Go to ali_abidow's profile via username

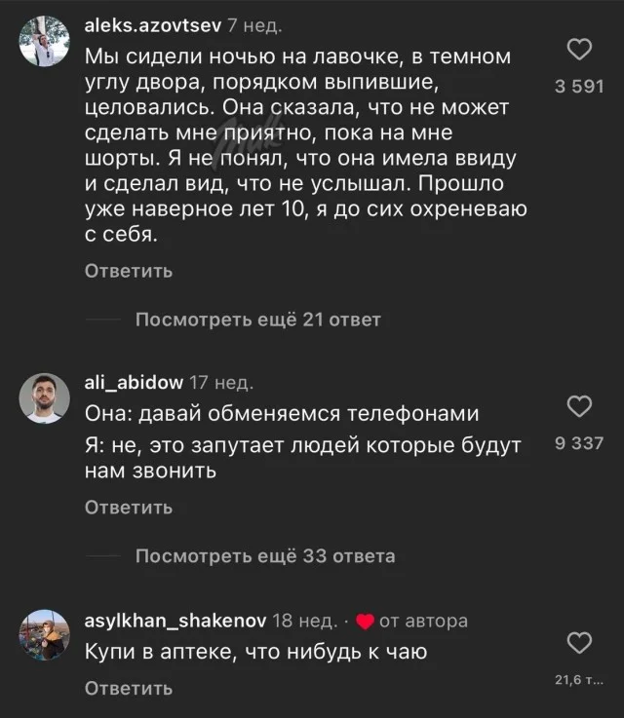(x=134, y=382)
